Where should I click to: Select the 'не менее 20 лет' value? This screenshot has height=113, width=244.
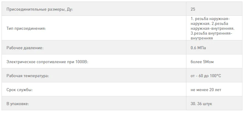pos(206,90)
